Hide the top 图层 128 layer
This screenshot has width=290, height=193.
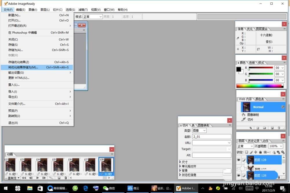point(239,160)
